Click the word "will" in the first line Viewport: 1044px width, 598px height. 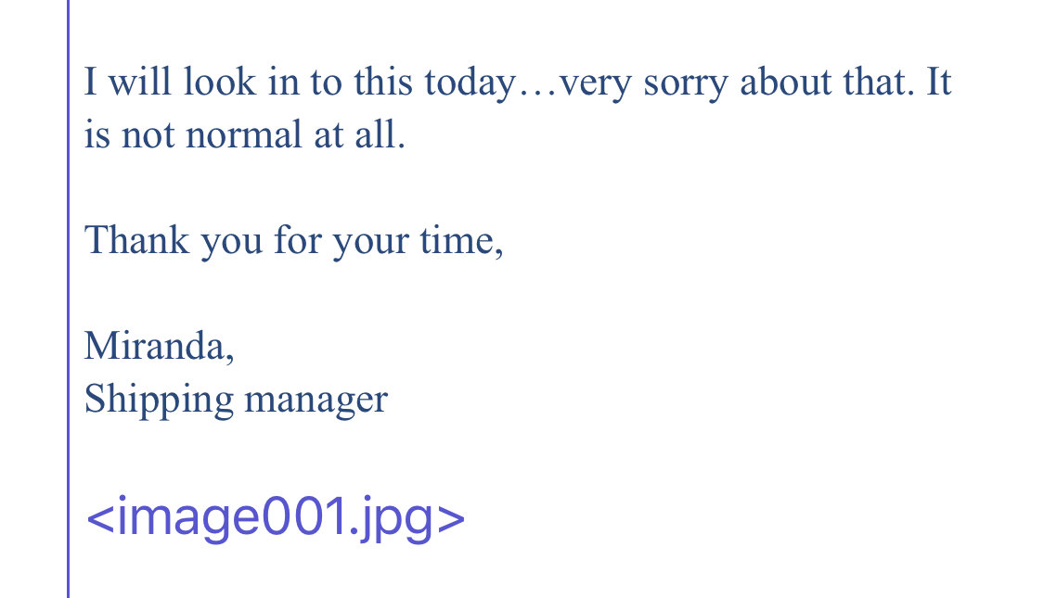point(140,82)
